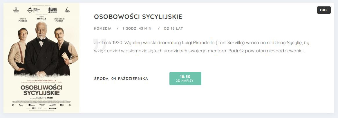Click the DKF badge
The width and height of the screenshot is (338, 118).
point(324,10)
